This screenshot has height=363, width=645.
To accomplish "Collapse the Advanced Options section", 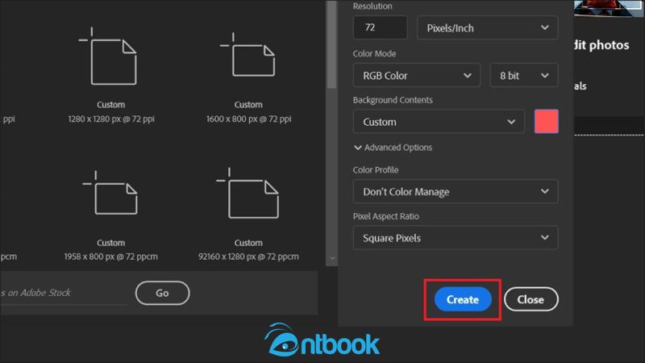I will (393, 148).
